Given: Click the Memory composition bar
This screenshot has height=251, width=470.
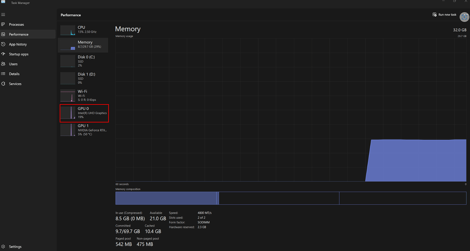Looking at the screenshot, I should [x=291, y=198].
